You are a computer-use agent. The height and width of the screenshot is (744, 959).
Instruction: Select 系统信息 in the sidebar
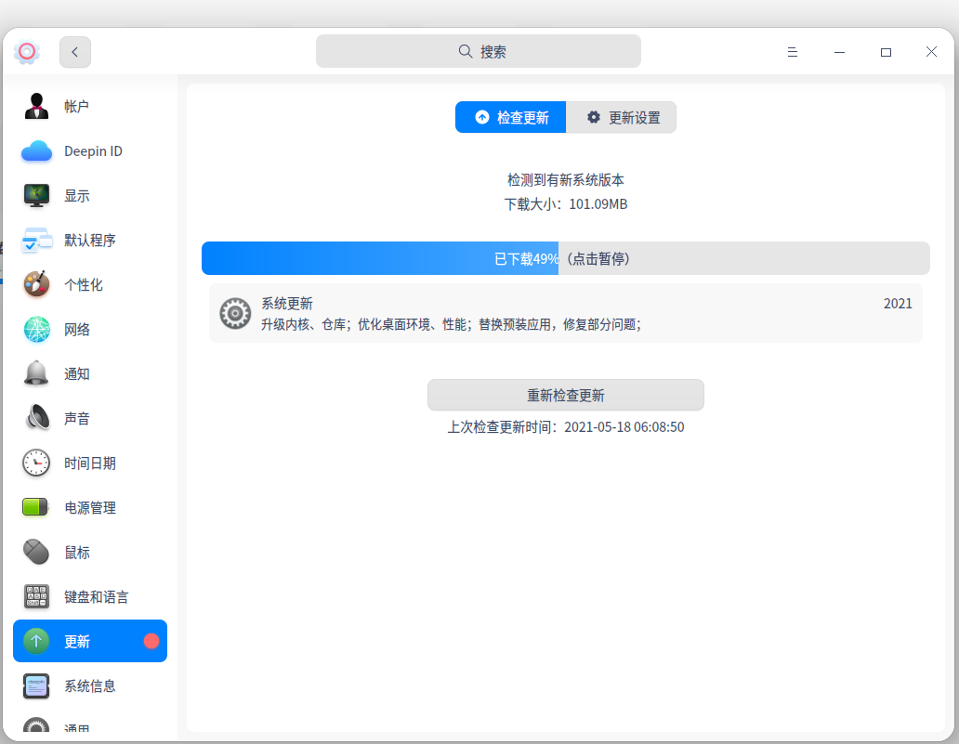click(x=90, y=685)
